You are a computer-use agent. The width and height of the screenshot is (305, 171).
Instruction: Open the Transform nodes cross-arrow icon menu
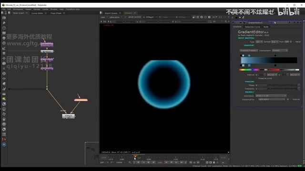point(4,58)
